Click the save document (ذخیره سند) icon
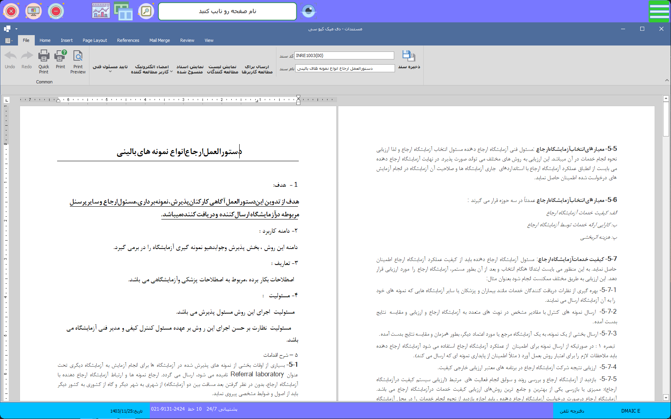This screenshot has width=671, height=419. tap(409, 56)
